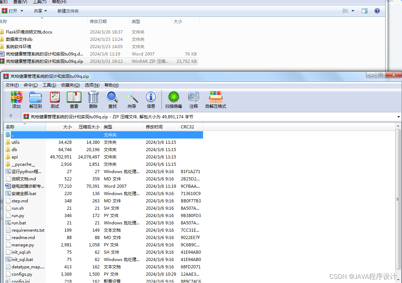Image resolution: width=402 pixels, height=283 pixels.
Task: Sort by 修改时间 column header in WinRAR
Action: click(x=161, y=127)
